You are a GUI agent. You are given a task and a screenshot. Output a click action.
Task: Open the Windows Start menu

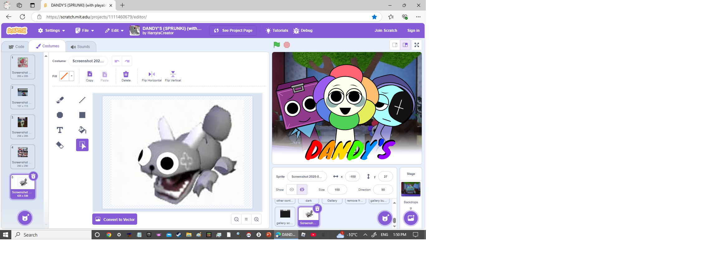6,235
